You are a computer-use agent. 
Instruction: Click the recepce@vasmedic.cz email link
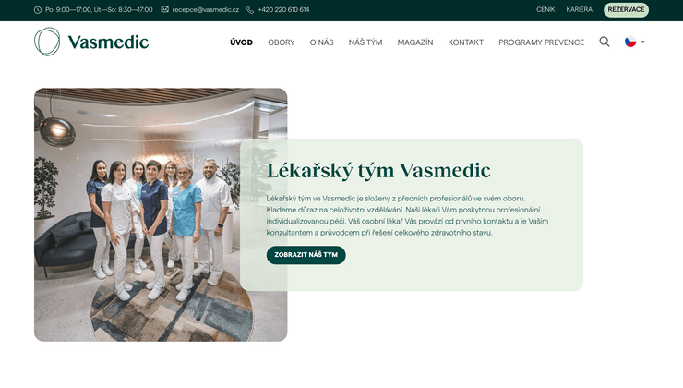point(206,9)
